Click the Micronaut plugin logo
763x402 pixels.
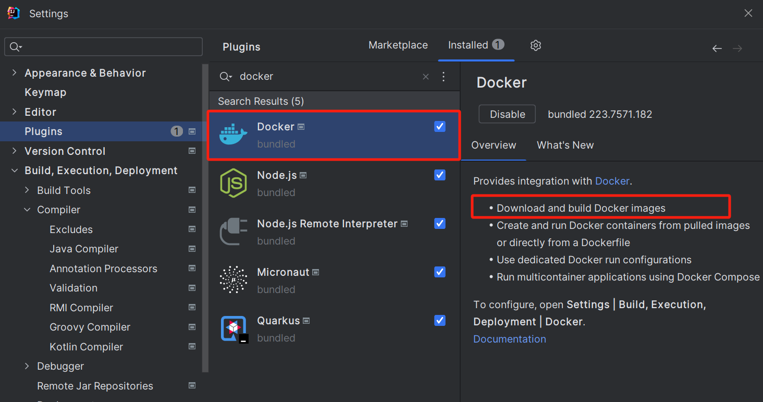[x=233, y=280]
